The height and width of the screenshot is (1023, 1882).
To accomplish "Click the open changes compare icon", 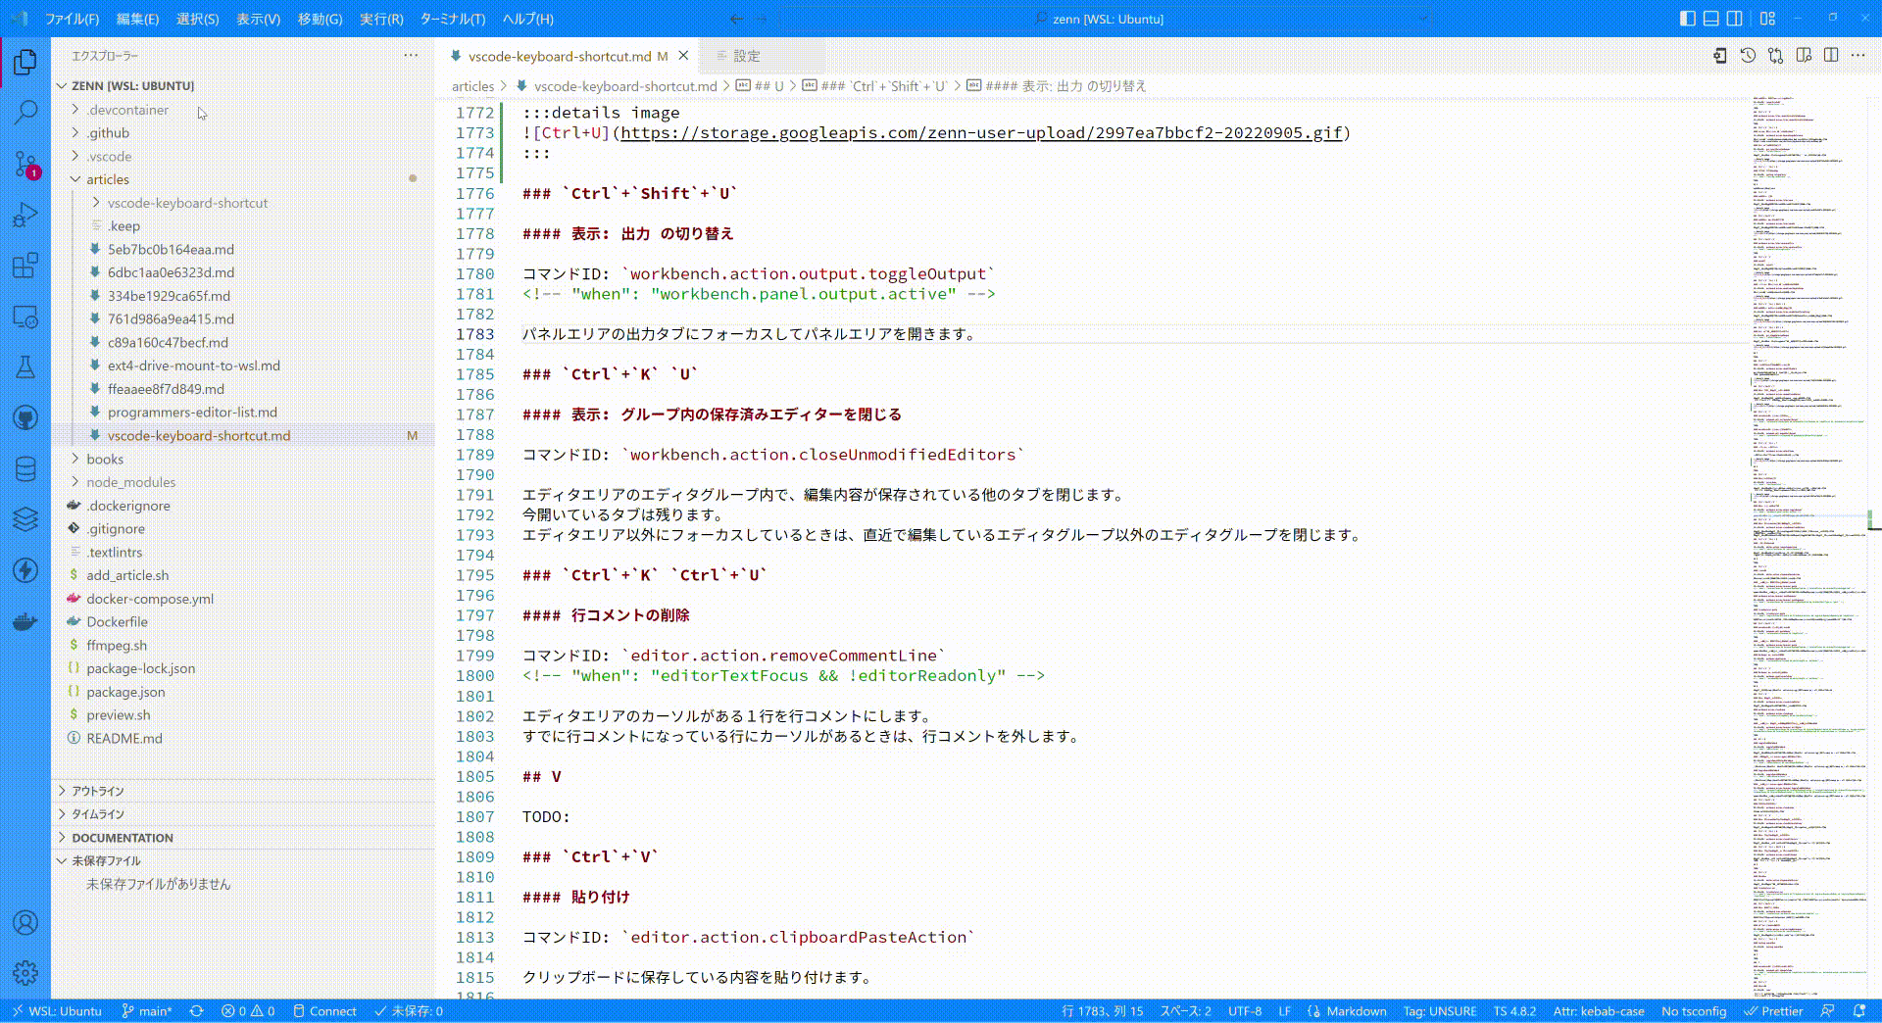I will 1775,56.
